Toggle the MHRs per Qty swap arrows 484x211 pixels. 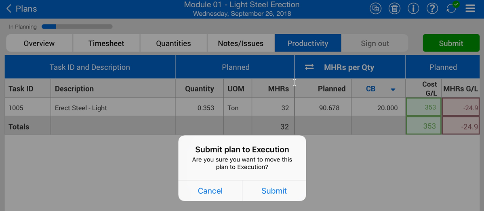pos(309,67)
